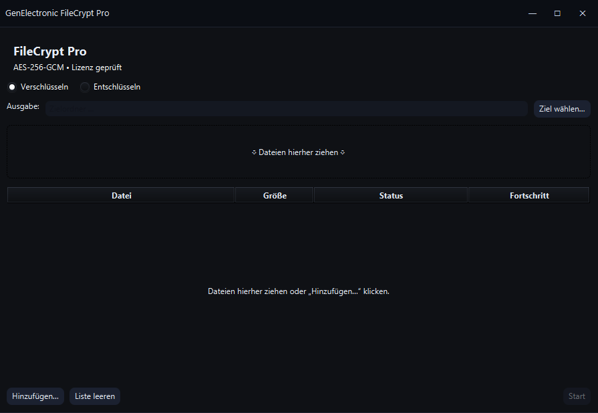Click the 'Ausgabe:' label
Viewport: 598px width, 413px height.
23,106
